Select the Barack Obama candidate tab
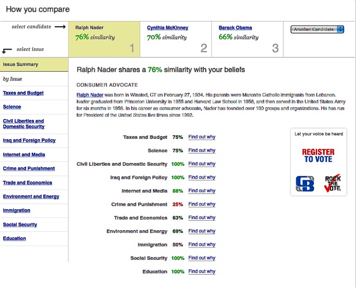This screenshot has height=288, width=356. 248,39
